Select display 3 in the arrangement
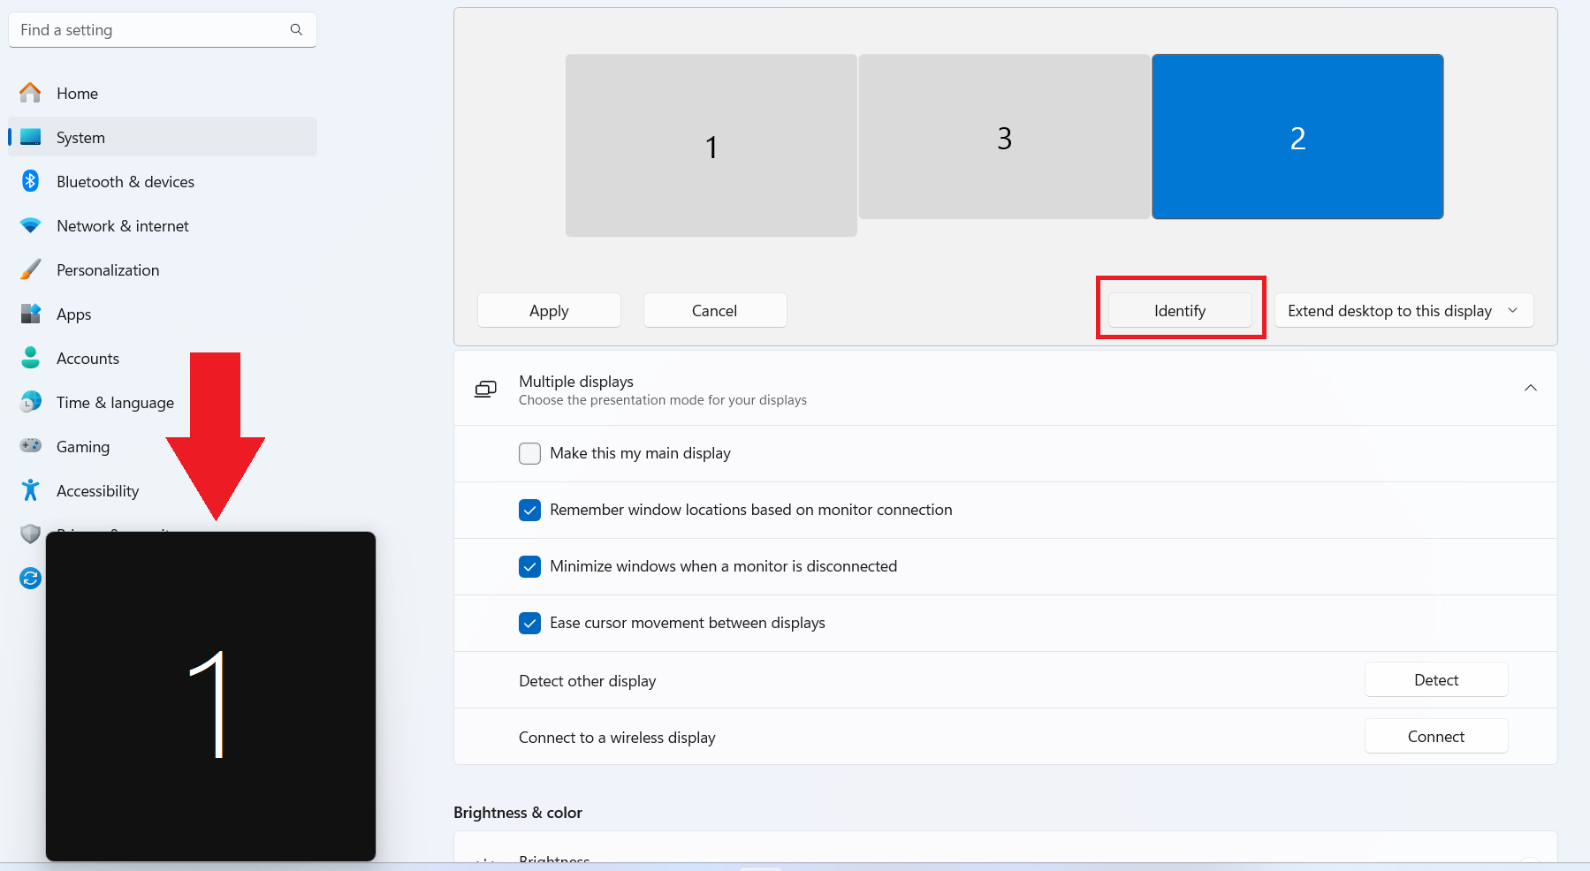 point(1003,137)
